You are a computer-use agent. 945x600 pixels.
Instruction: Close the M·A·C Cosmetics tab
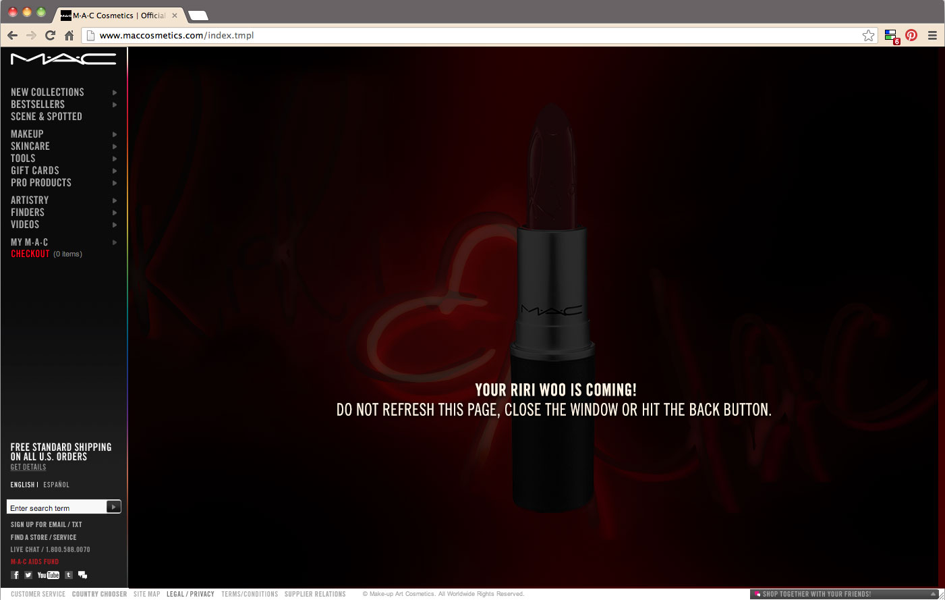click(x=175, y=16)
